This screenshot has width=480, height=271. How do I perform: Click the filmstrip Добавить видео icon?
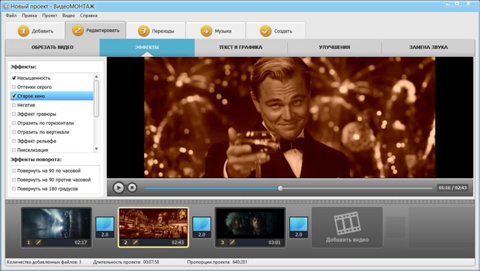(347, 223)
